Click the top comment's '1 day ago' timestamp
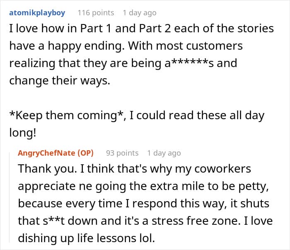 click(x=140, y=13)
